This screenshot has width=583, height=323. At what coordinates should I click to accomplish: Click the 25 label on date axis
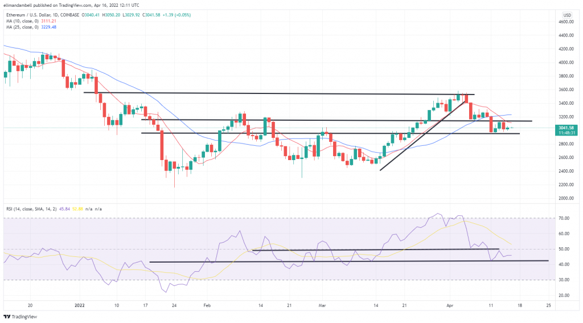548,305
